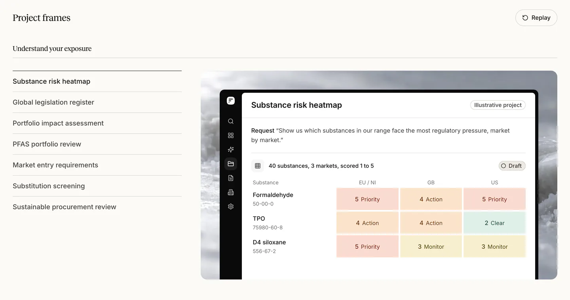The image size is (570, 300).
Task: Open the highlighted folder icon in the sidebar
Action: 231,164
